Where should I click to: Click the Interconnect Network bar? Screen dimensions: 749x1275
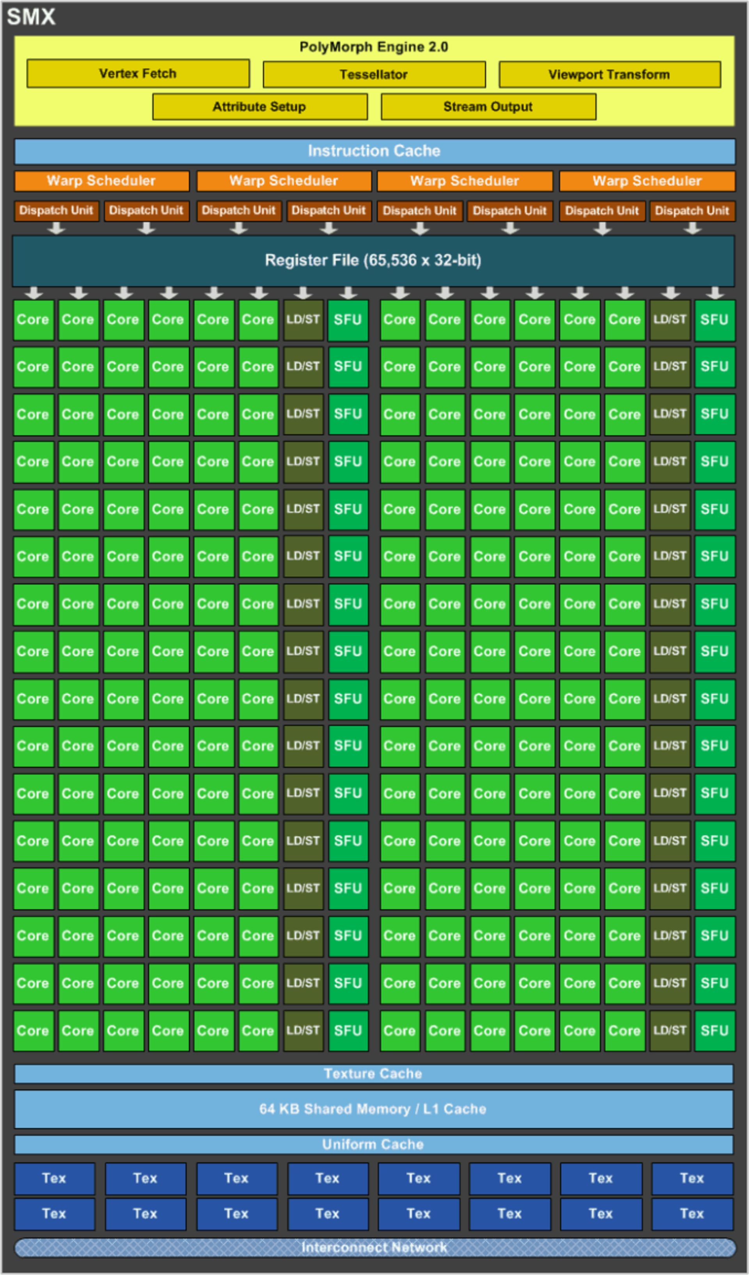point(374,1247)
